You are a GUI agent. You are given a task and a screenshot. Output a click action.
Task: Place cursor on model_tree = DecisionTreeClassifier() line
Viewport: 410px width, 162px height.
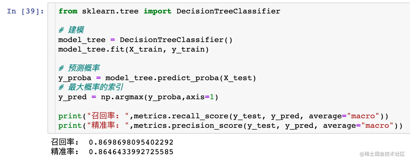pyautogui.click(x=145, y=40)
